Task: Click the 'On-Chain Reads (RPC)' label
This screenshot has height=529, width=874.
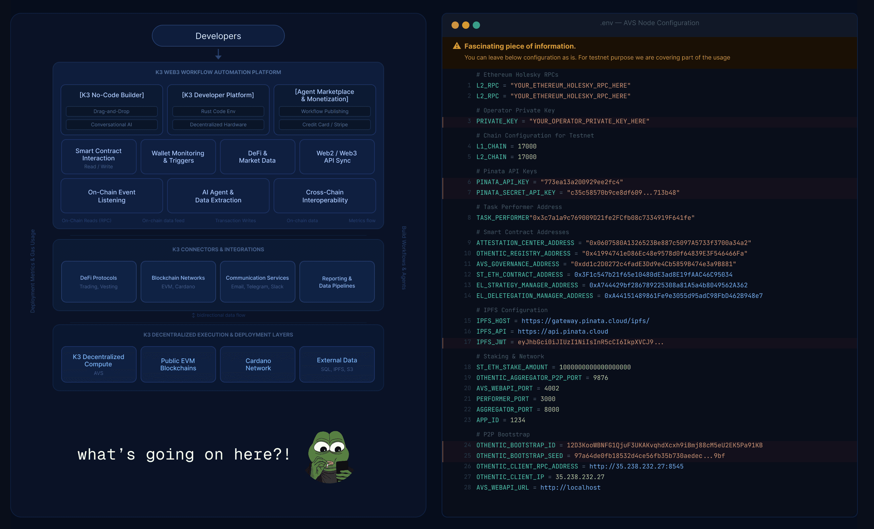Action: click(87, 221)
